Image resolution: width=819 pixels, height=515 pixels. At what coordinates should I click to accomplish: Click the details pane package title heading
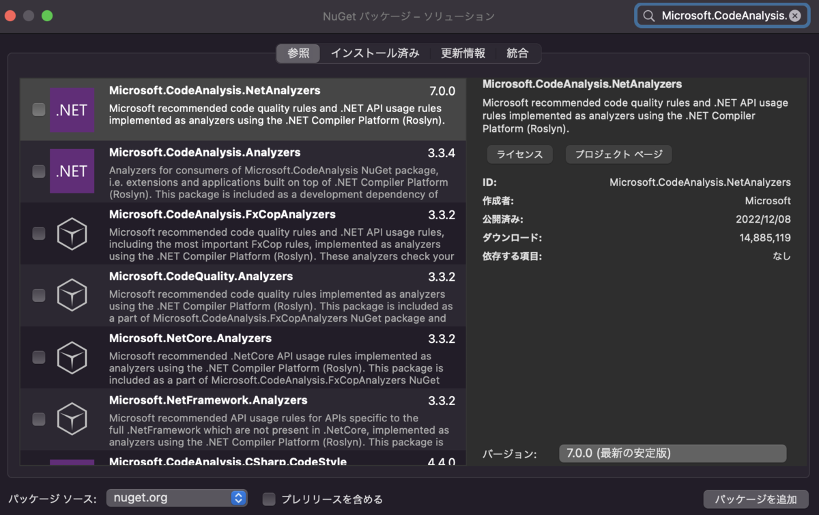(582, 84)
